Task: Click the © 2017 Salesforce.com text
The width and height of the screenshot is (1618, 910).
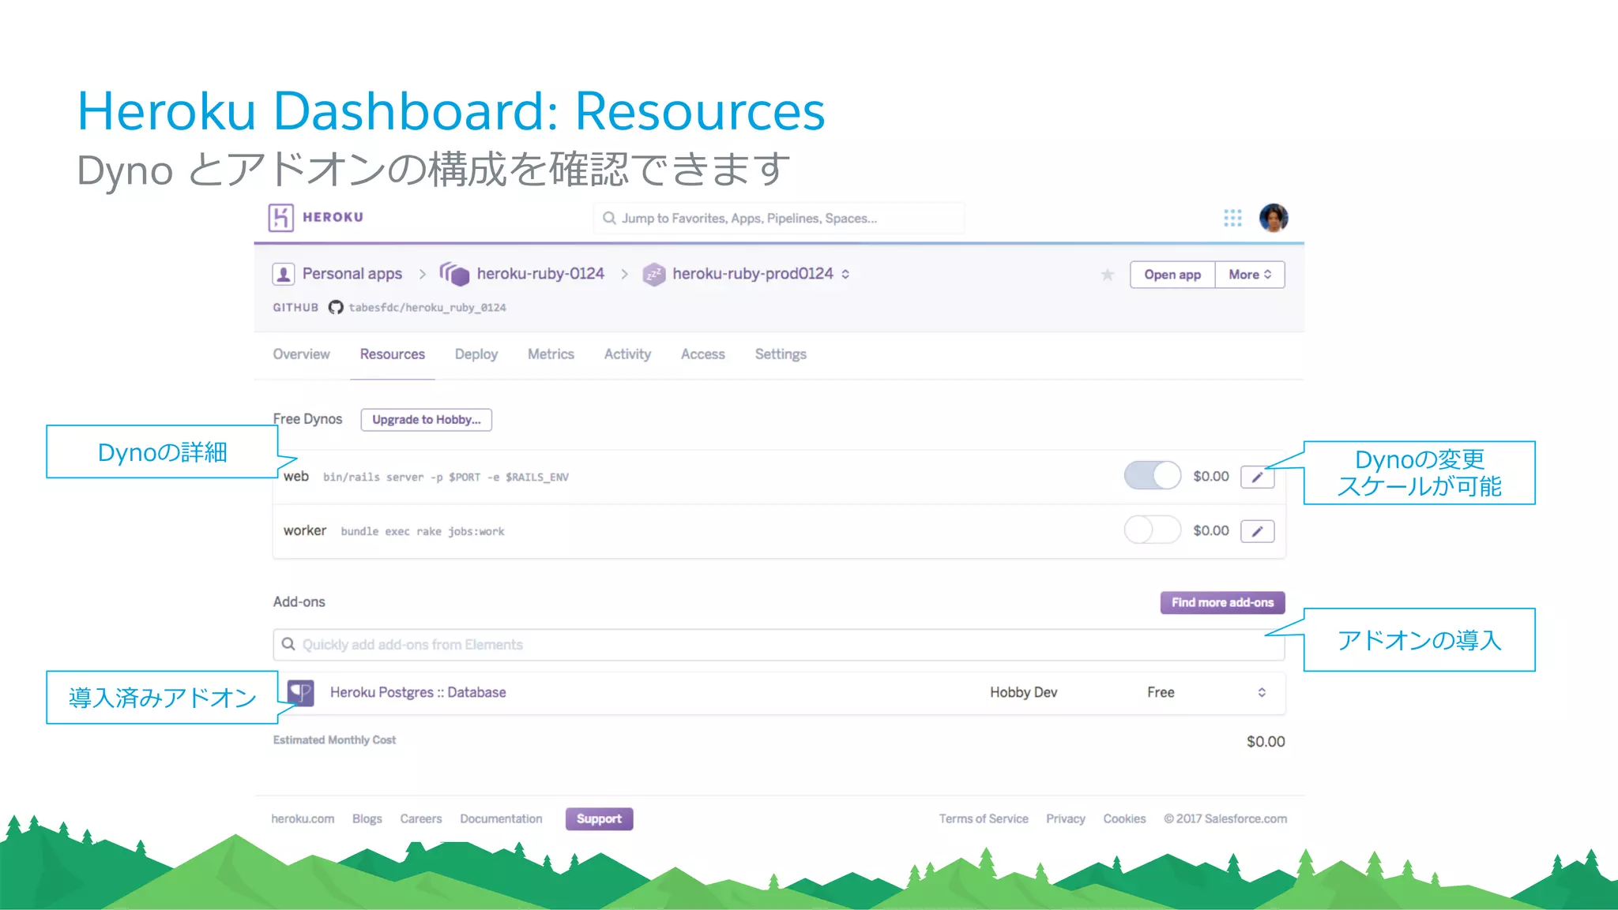Action: click(x=1225, y=818)
